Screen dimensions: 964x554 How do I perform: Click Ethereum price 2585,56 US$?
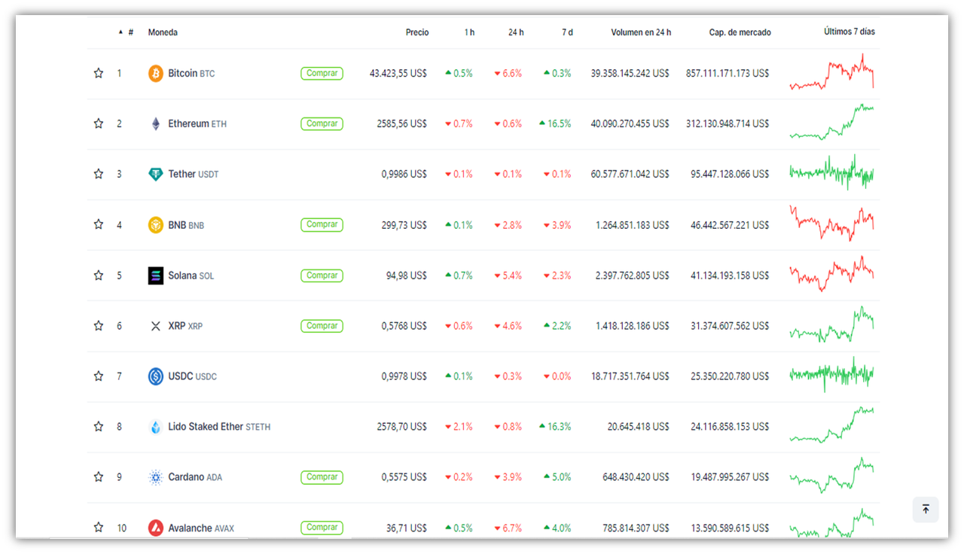pyautogui.click(x=402, y=123)
